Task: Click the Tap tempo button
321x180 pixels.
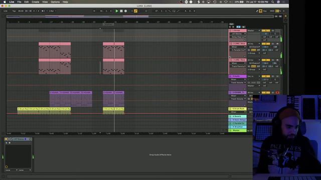Action: tap(14, 11)
